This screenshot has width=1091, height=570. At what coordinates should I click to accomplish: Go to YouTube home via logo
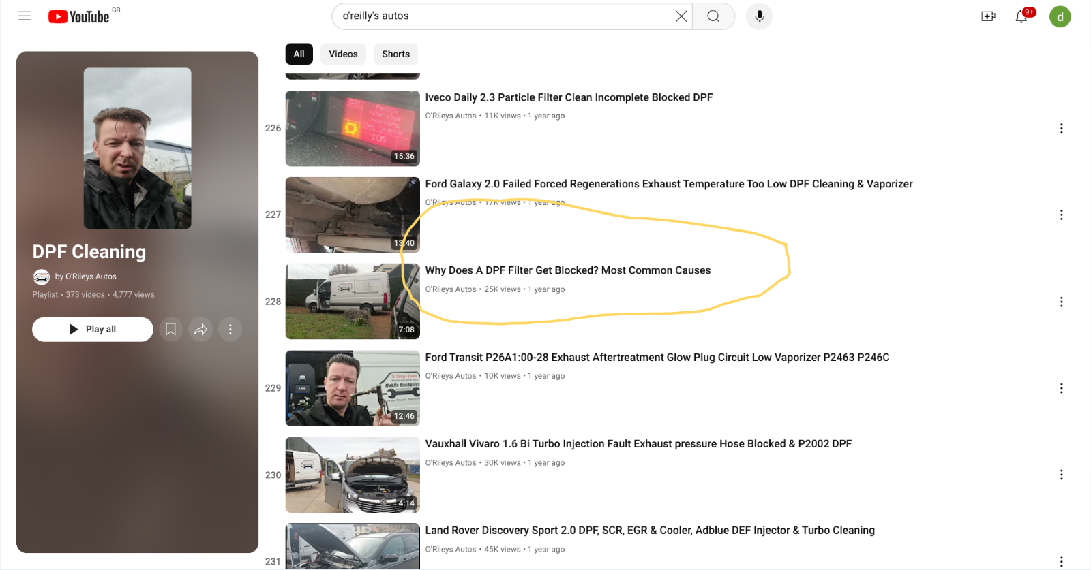79,16
